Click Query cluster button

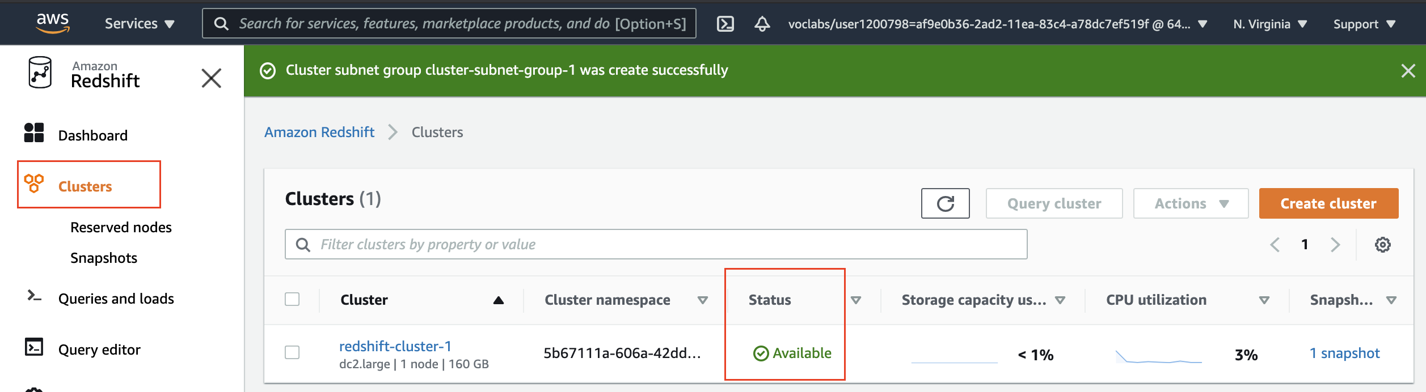1054,203
